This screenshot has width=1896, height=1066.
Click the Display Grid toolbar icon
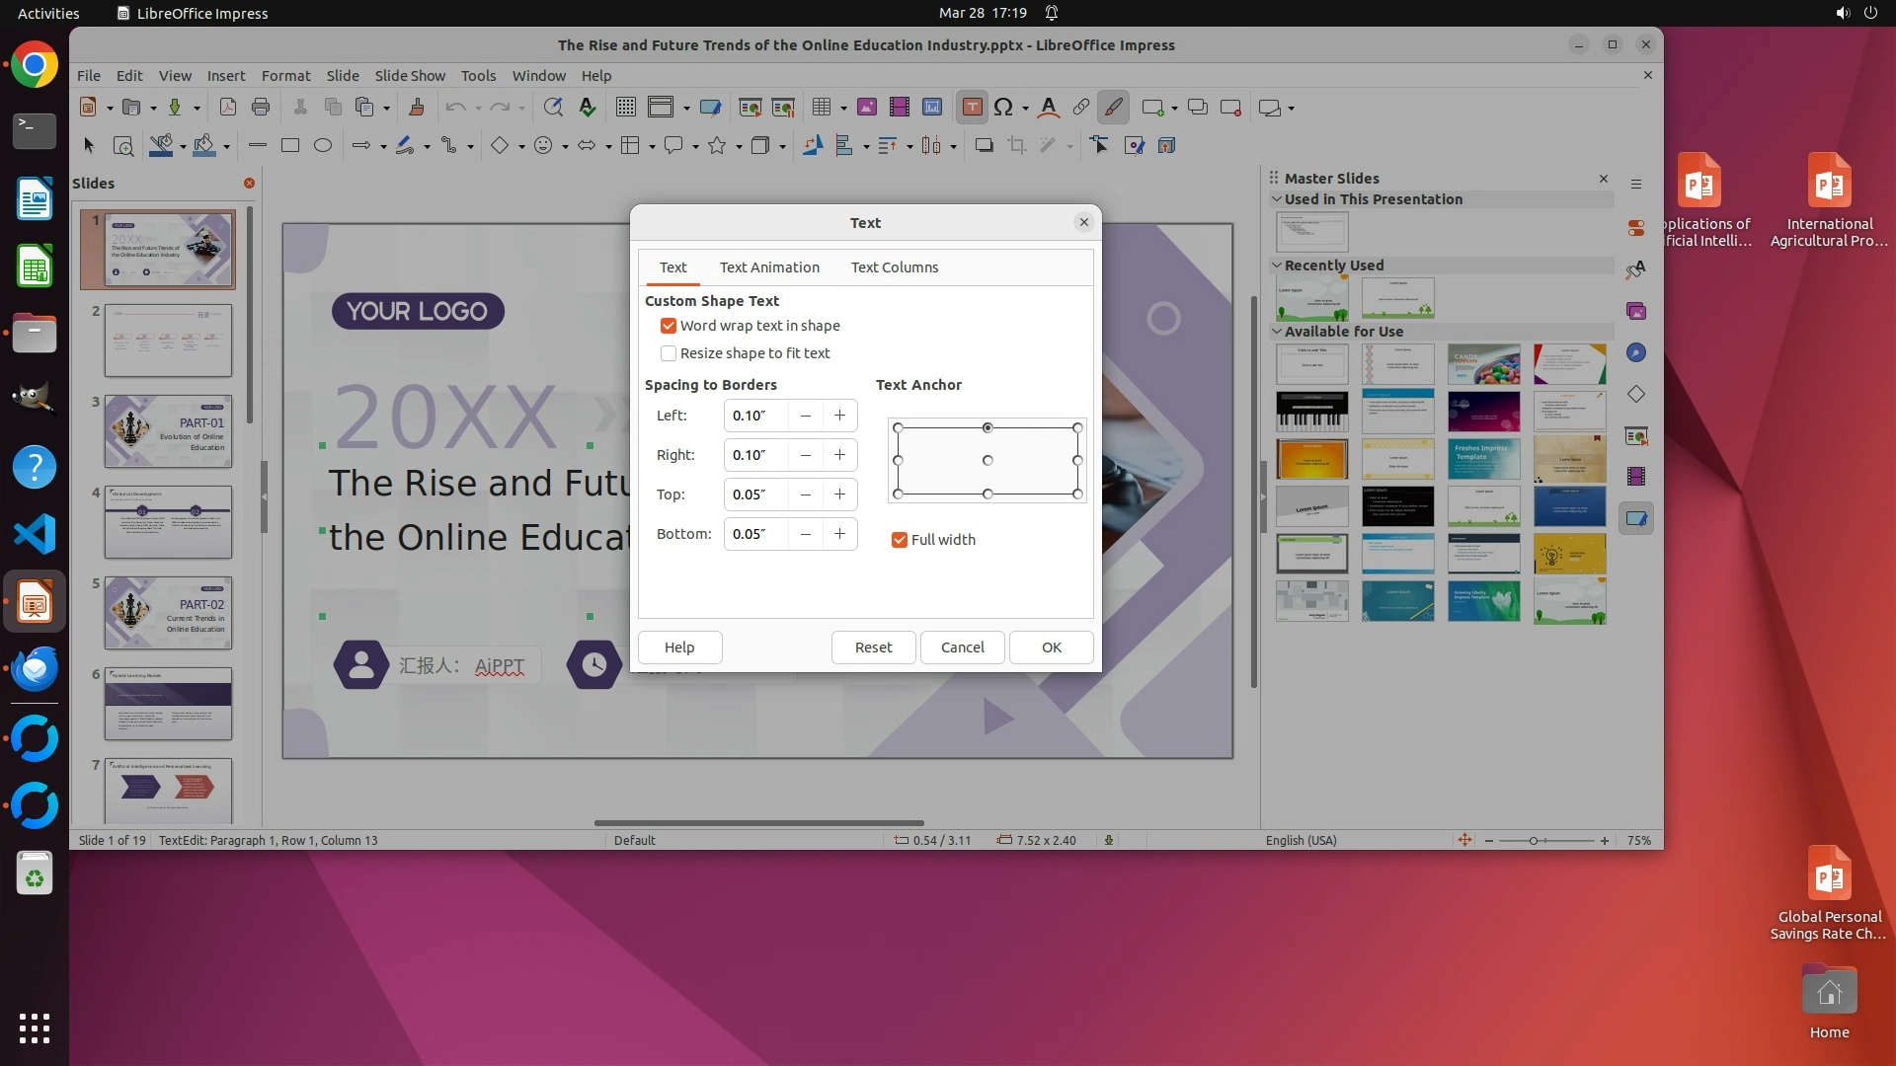(x=625, y=108)
